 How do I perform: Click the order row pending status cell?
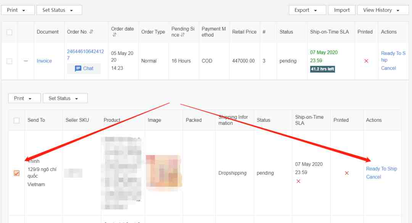tap(288, 61)
